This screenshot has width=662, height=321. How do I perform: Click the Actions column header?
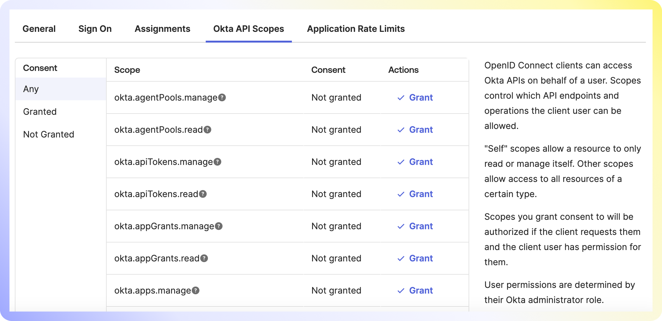[x=403, y=70]
